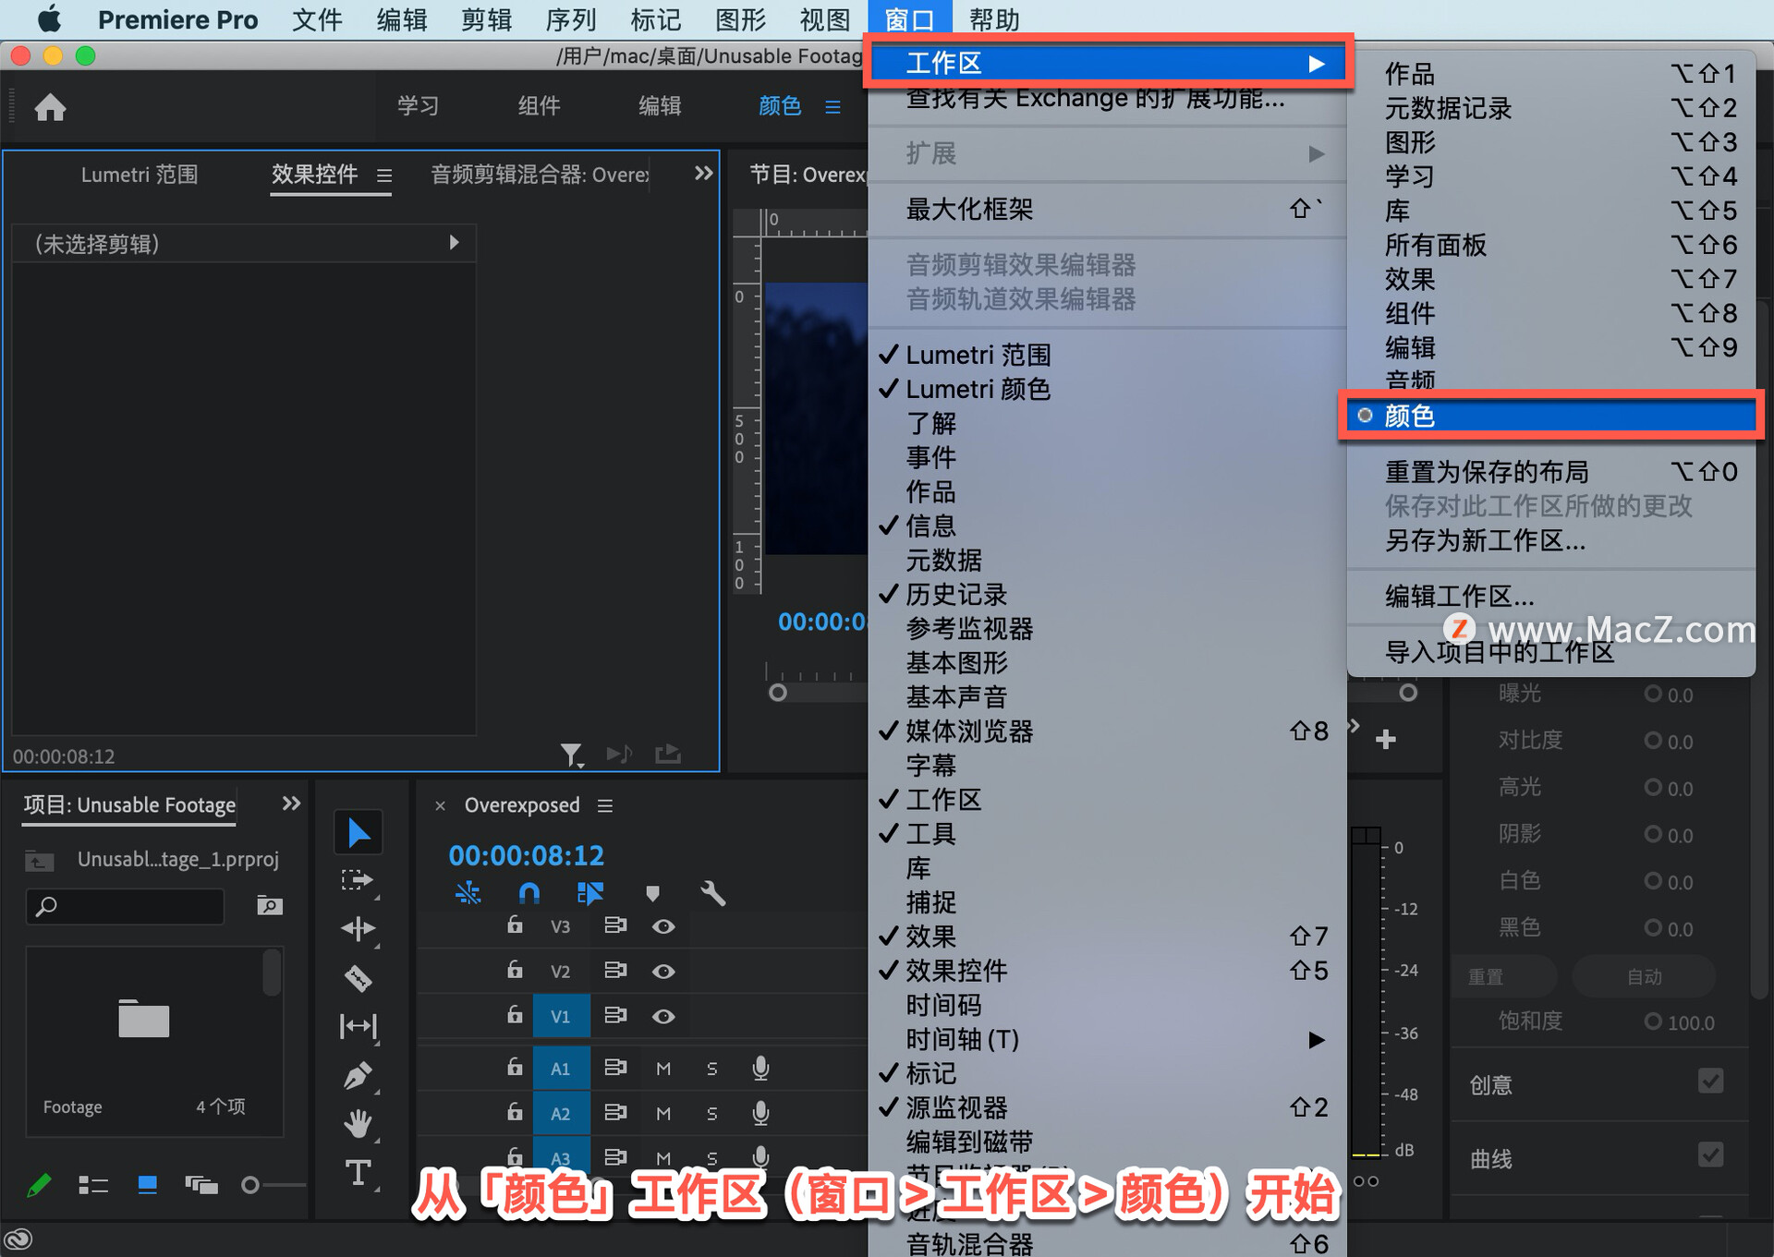Target the A2 audio track
The height and width of the screenshot is (1257, 1774).
[561, 1114]
